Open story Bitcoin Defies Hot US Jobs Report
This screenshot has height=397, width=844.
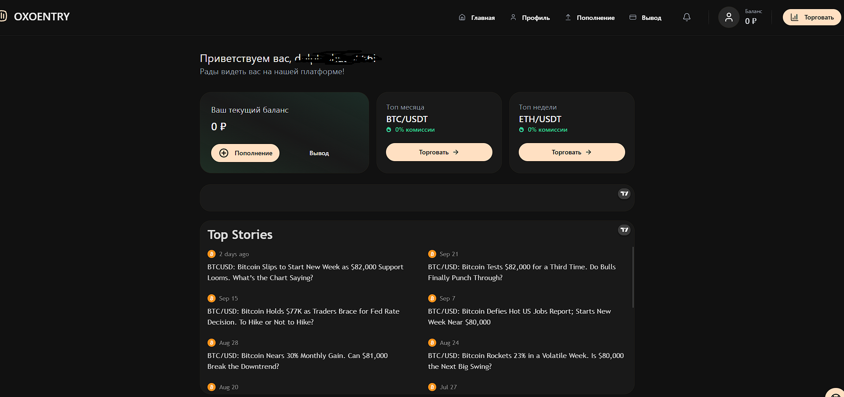(520, 316)
